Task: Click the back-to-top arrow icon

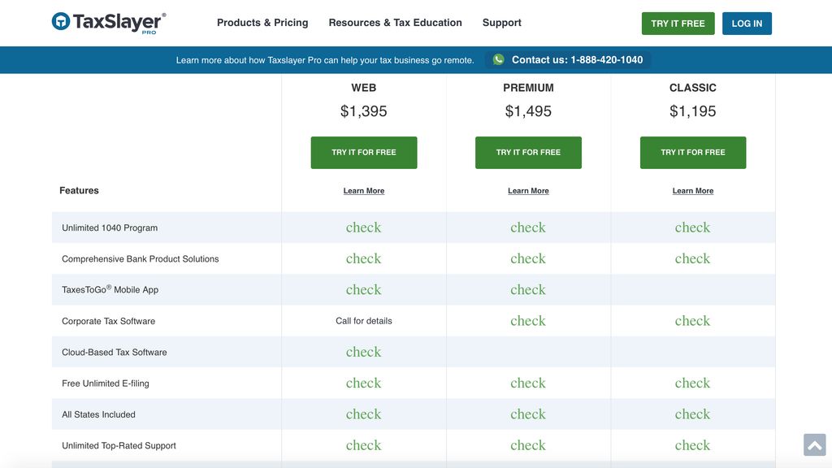Action: 813,444
